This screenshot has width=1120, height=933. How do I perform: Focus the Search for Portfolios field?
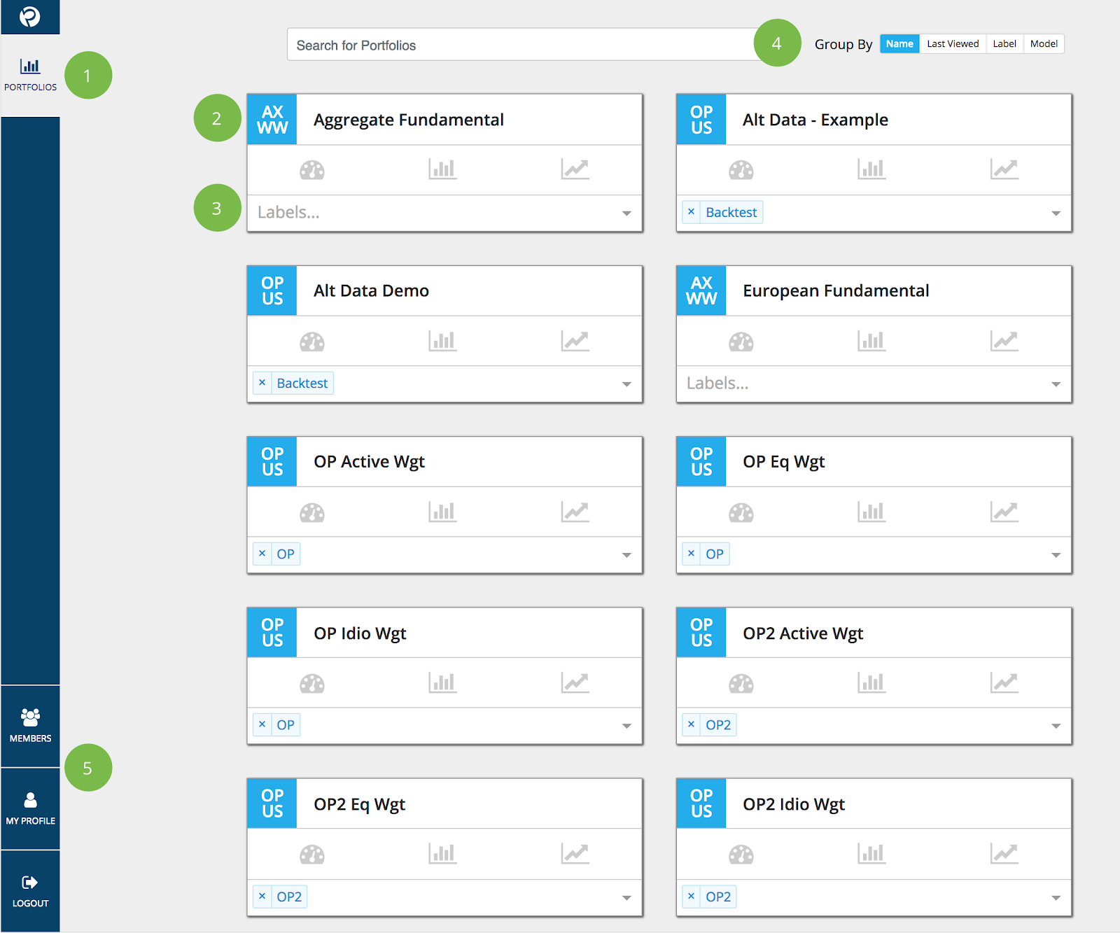pyautogui.click(x=521, y=45)
